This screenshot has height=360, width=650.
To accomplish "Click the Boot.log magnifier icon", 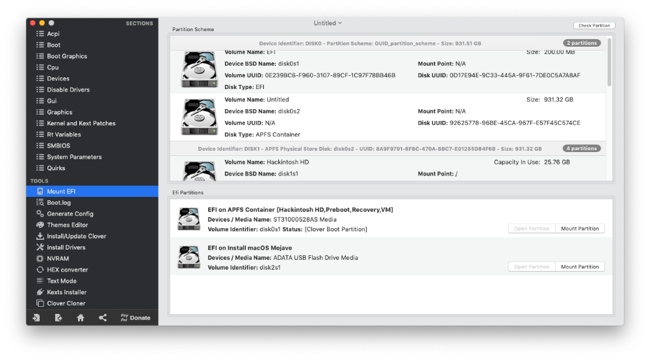I will coord(40,203).
